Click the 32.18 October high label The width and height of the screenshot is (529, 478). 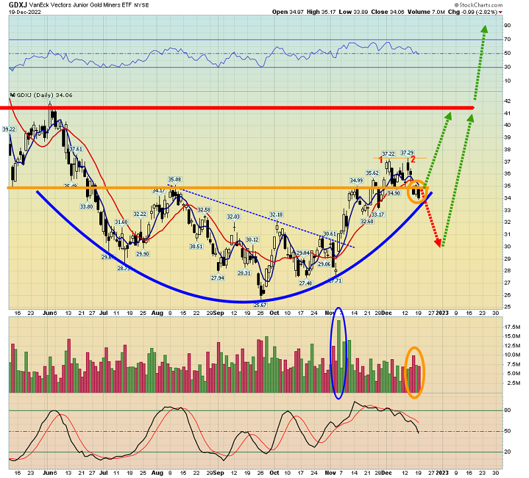[276, 215]
